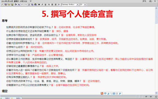Open the font size 12 dropdown
The width and height of the screenshot is (158, 99).
point(85,5)
